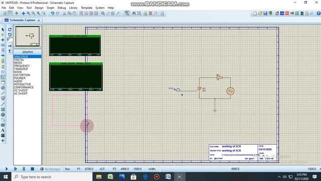Viewport: 321px width, 181px height.
Task: Undo last action with the undo arrow
Action: click(x=53, y=14)
